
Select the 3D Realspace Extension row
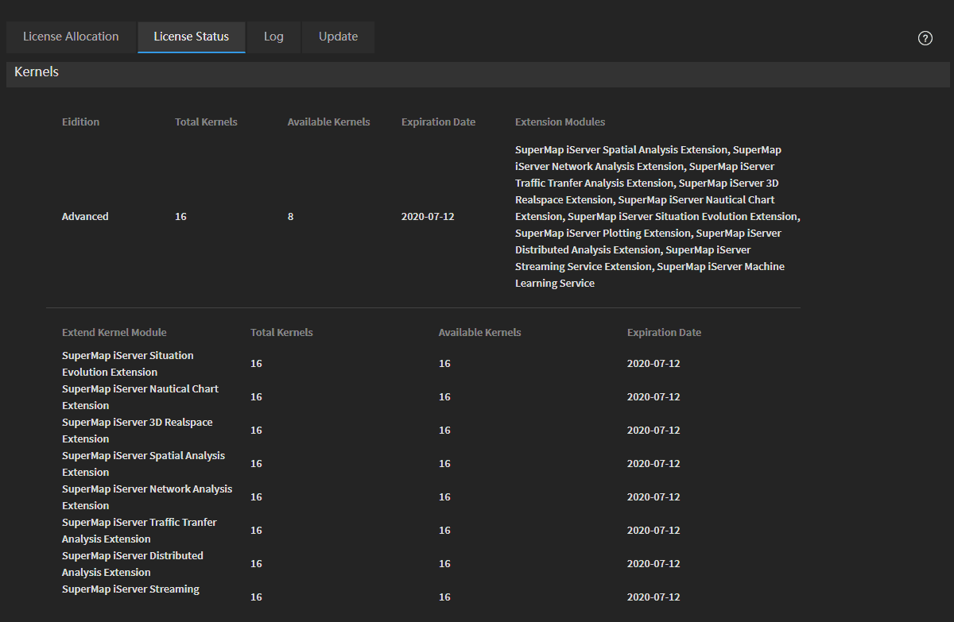[x=137, y=431]
